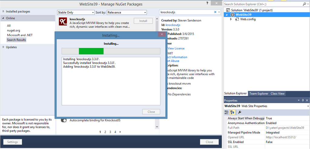The height and width of the screenshot is (149, 310).
Task: Click the Solution Explorer search magnifier icon
Action: click(x=304, y=4)
